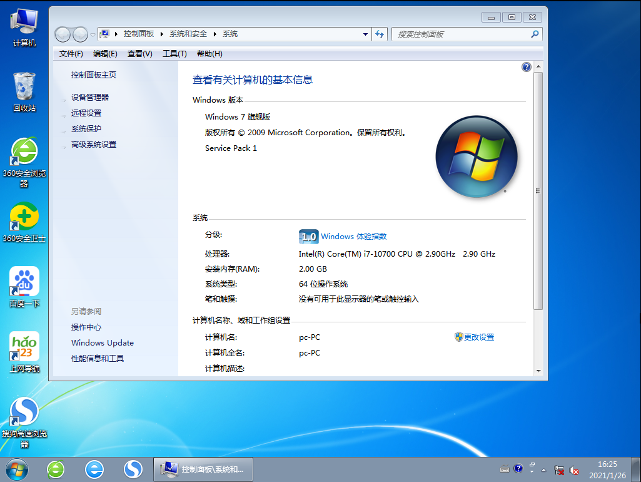Click 系统 breadcrumb segment

tap(230, 34)
